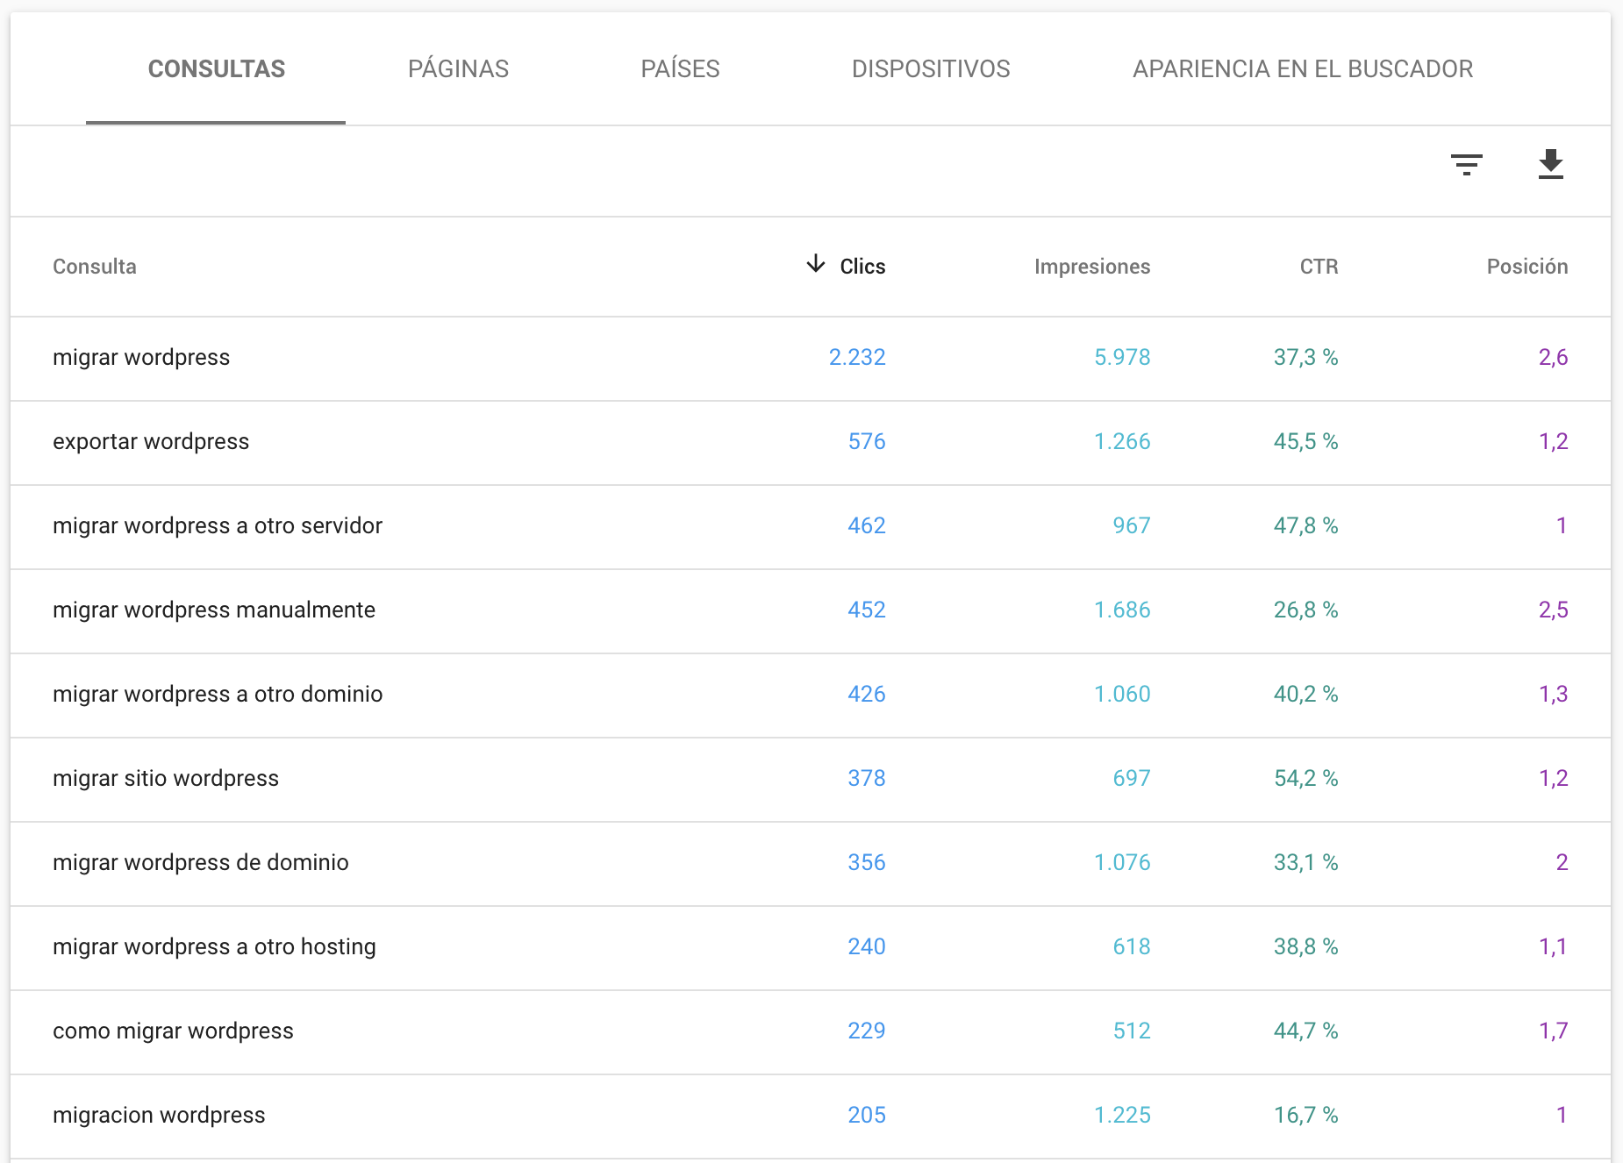Click the 426 clicks value
This screenshot has width=1623, height=1163.
[x=867, y=694]
